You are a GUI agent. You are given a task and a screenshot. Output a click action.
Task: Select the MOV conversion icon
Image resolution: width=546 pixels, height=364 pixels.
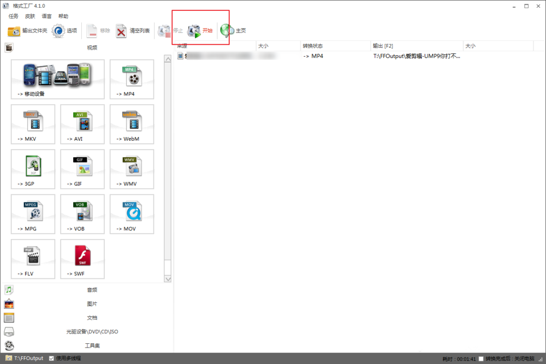pos(132,214)
